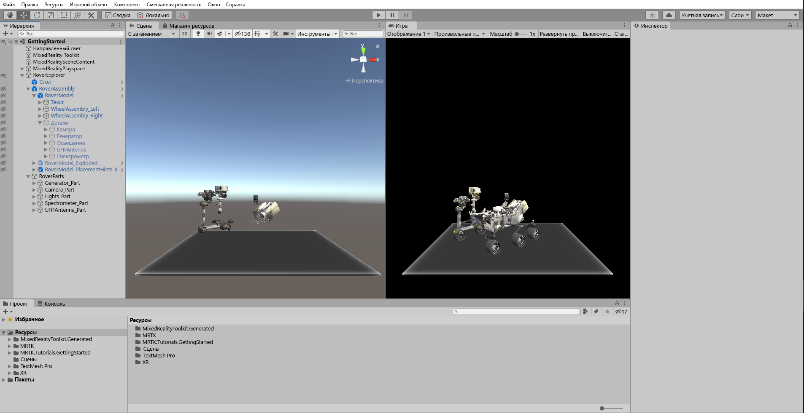This screenshot has height=413, width=804.
Task: Select WheelAssembly_Left in hierarchy
Action: (75, 109)
